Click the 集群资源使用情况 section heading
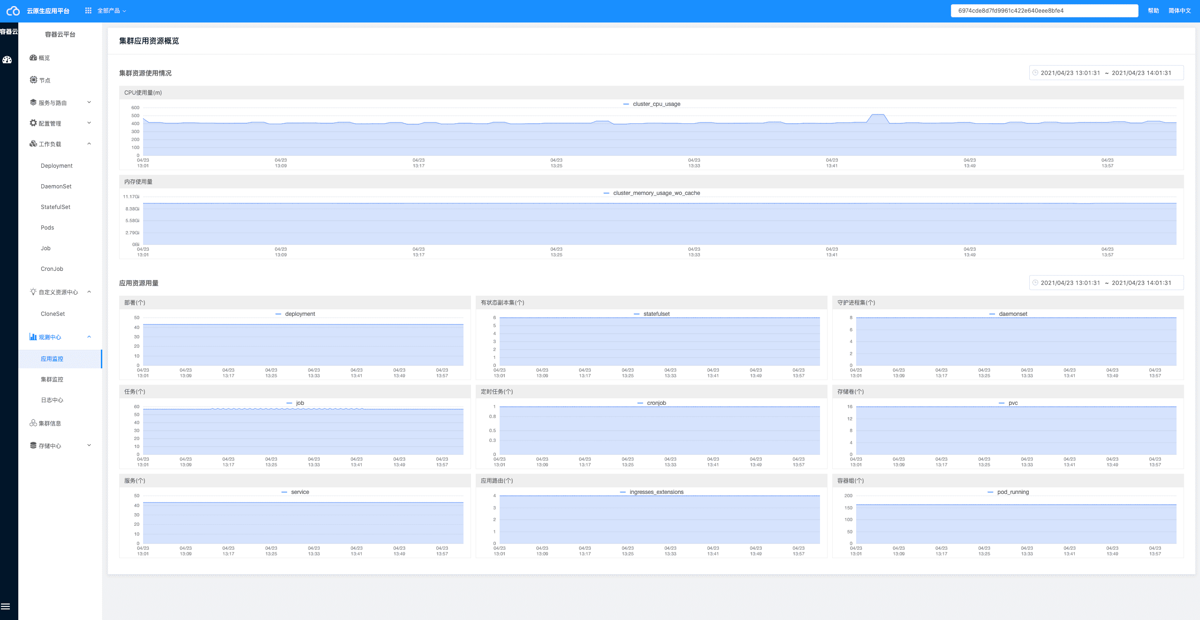This screenshot has width=1200, height=620. 145,73
